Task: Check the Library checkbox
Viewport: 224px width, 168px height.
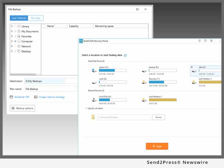Action: [x=15, y=26]
